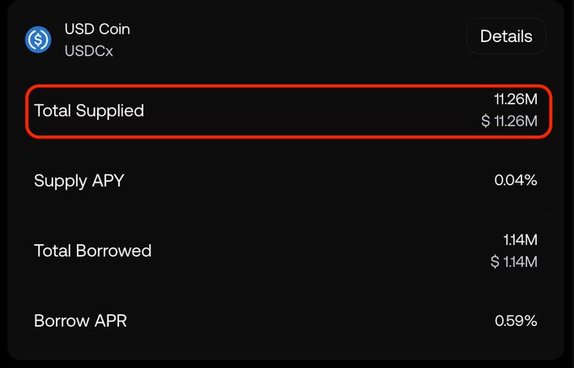Select the USD Coin asset name
The height and width of the screenshot is (368, 574).
97,29
